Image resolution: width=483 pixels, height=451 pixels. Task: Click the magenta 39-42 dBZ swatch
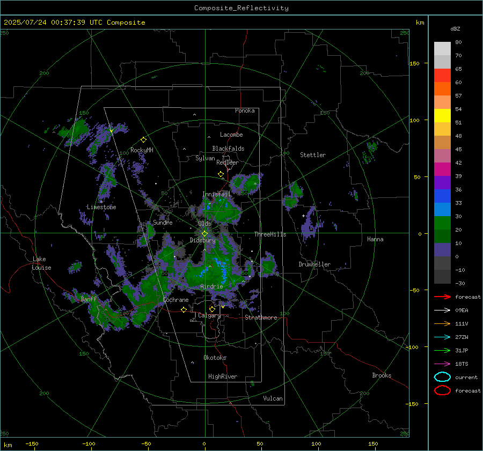(442, 169)
